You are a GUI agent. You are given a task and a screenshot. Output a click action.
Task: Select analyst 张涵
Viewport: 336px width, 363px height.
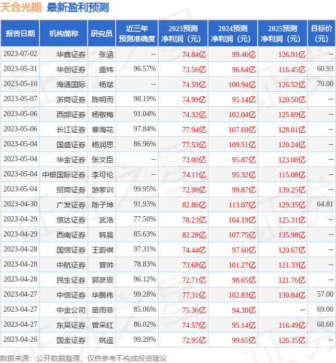click(x=106, y=54)
